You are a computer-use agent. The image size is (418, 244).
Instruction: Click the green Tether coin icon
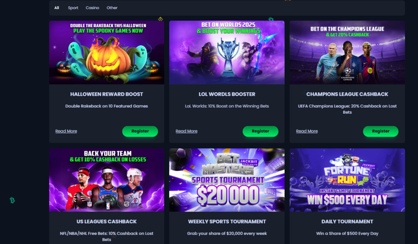[271, 20]
